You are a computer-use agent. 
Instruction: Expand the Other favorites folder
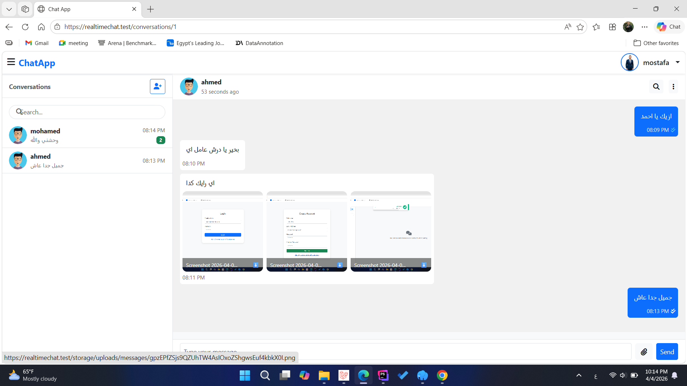tap(656, 43)
